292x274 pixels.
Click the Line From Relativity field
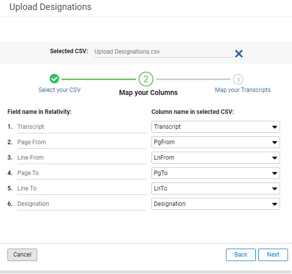pos(82,158)
